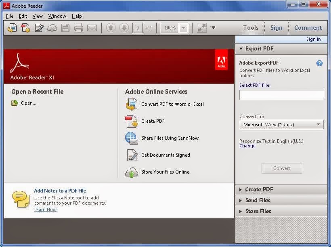This screenshot has height=247, width=331.
Task: Click the Print toolbar icon
Action: point(79,28)
